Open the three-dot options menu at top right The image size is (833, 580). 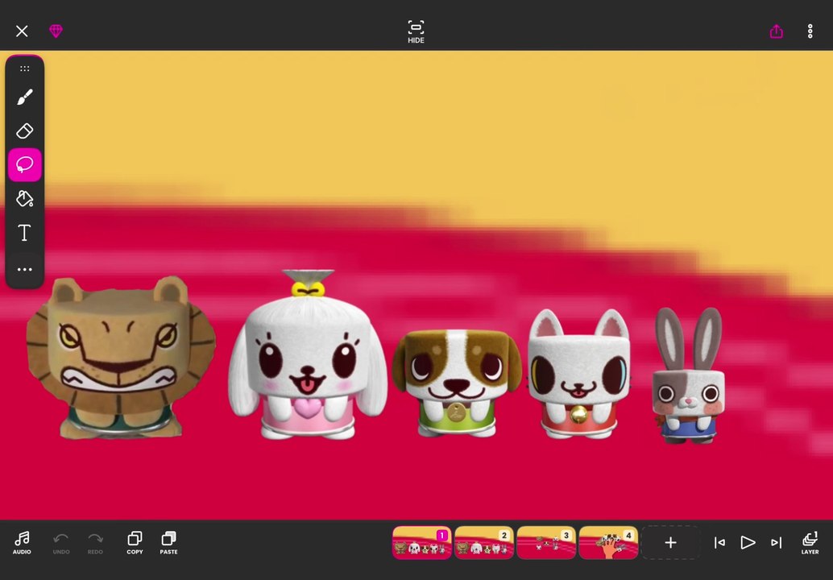pyautogui.click(x=810, y=31)
